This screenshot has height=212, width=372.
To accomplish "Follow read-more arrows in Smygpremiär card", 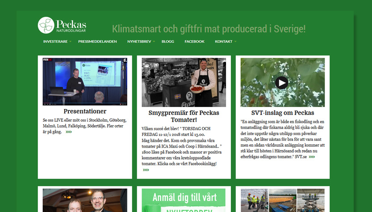I will tap(146, 170).
